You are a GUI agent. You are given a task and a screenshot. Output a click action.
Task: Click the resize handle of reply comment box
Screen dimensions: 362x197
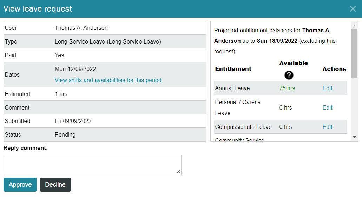[178, 172]
